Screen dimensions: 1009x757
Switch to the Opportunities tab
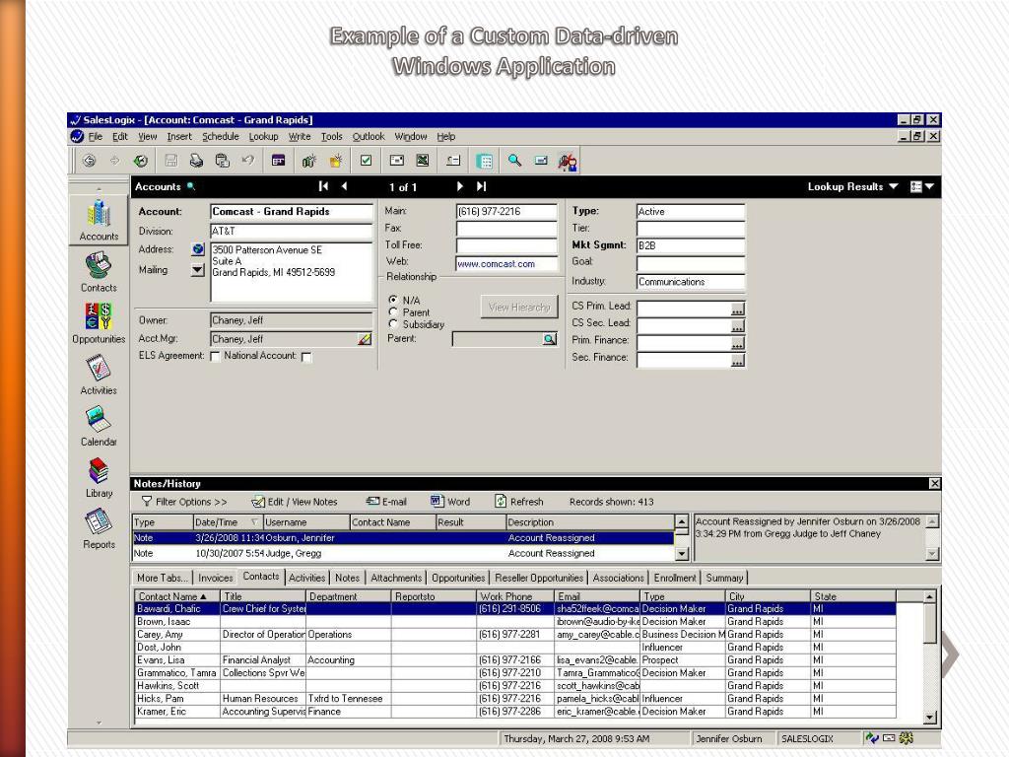458,578
